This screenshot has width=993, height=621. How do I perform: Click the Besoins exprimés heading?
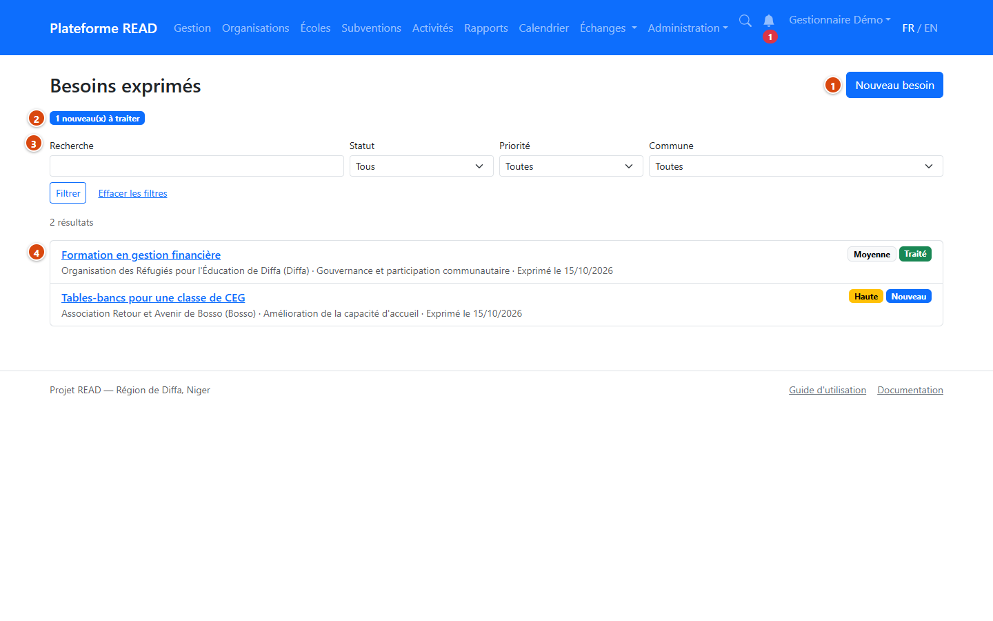[126, 86]
